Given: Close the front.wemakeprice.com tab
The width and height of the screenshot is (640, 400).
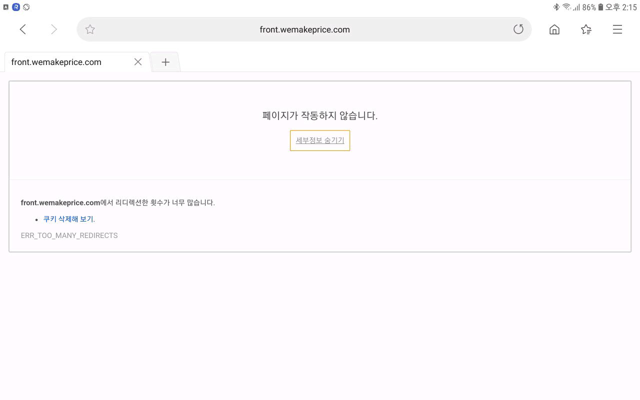Looking at the screenshot, I should pyautogui.click(x=138, y=62).
